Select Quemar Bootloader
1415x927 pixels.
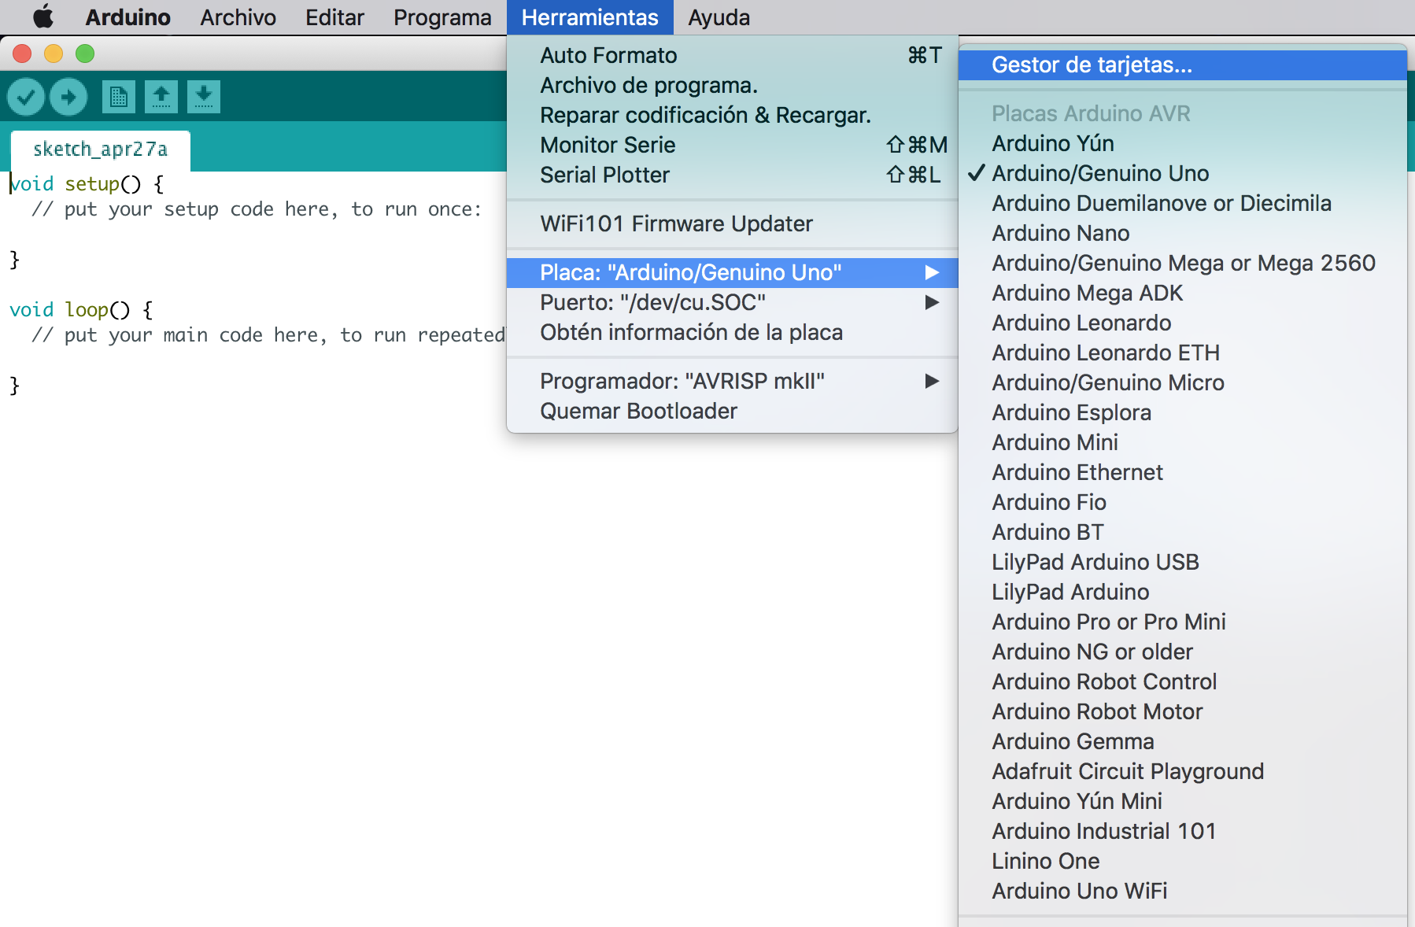click(732, 411)
